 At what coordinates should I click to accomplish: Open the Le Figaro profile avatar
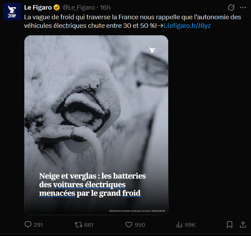point(12,12)
